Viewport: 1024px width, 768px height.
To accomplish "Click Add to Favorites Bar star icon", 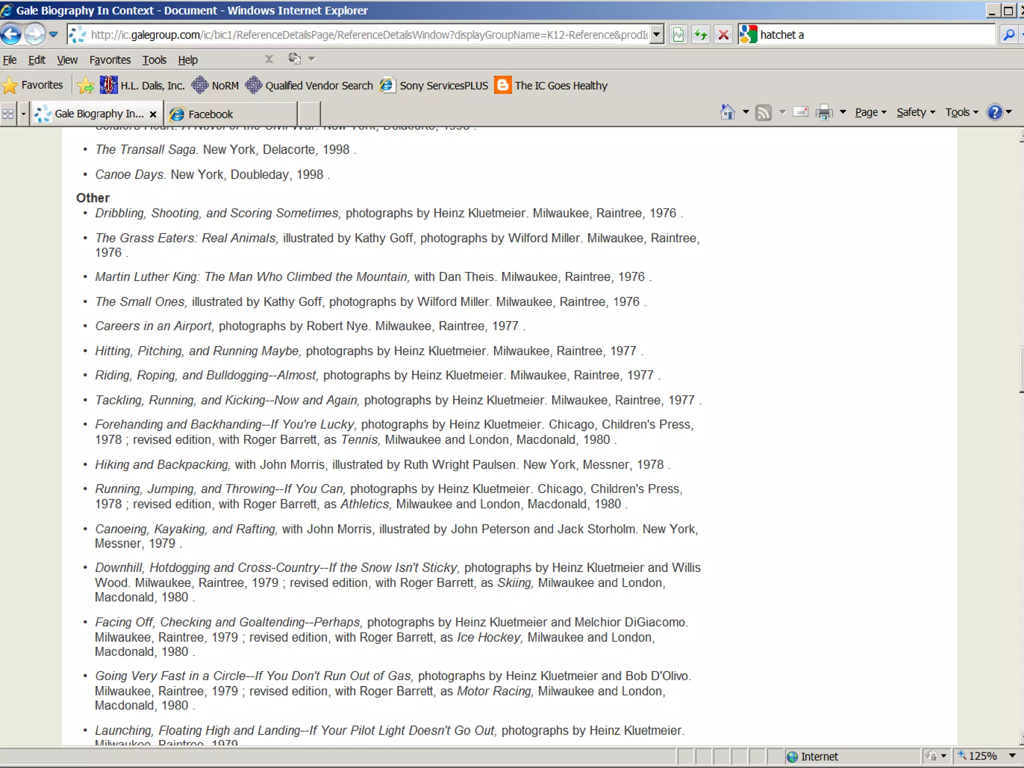I will tap(86, 85).
